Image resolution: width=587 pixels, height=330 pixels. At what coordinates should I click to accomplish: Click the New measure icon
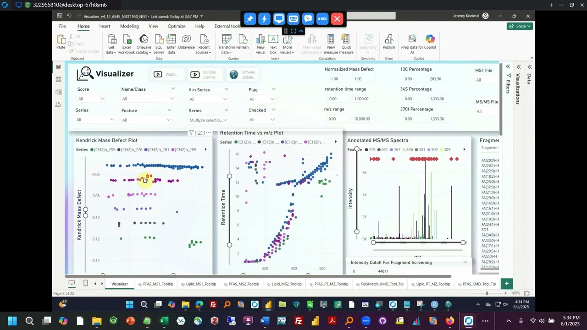tap(331, 44)
